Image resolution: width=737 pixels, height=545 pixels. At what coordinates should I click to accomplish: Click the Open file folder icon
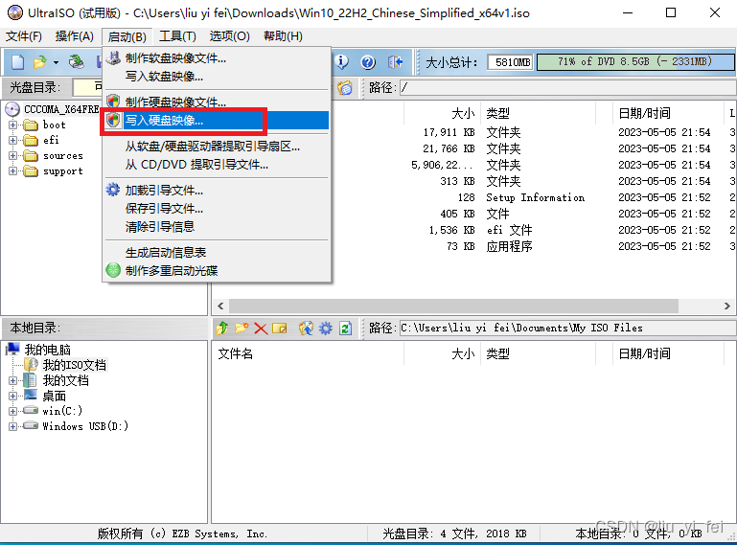pos(40,62)
